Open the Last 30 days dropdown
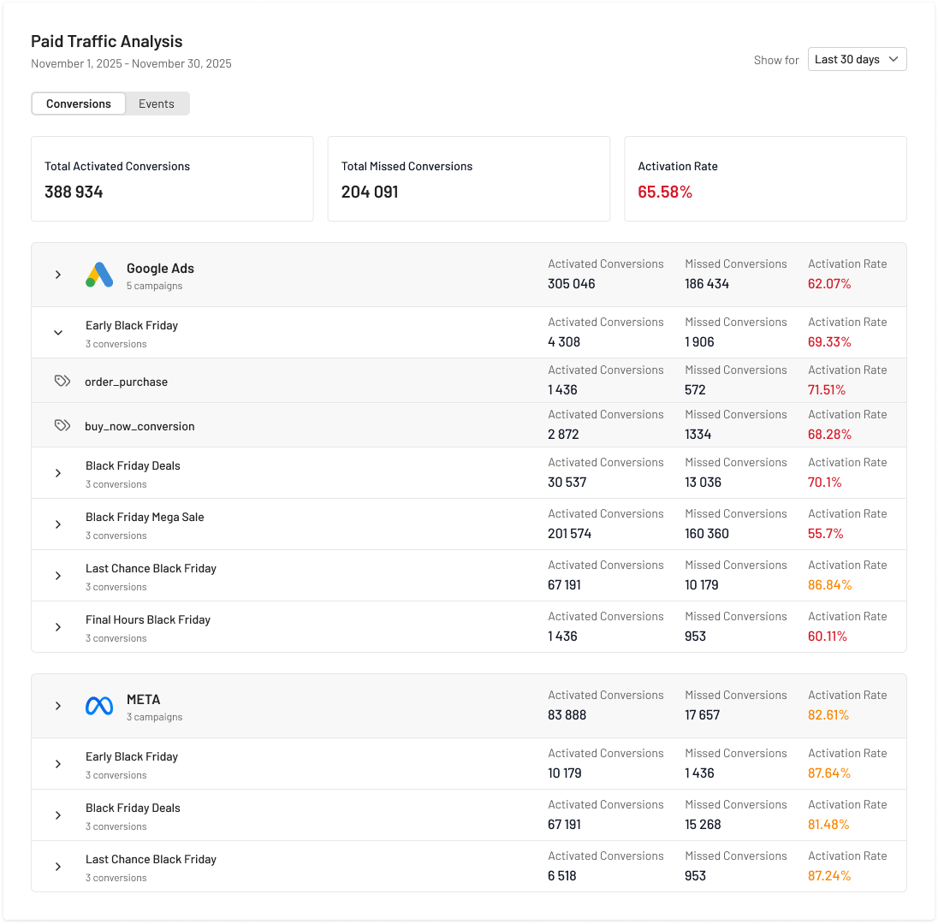 857,59
